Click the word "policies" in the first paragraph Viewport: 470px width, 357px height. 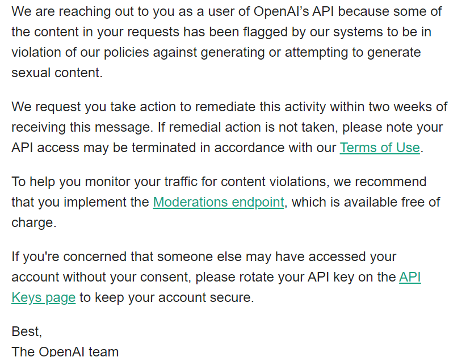(126, 52)
